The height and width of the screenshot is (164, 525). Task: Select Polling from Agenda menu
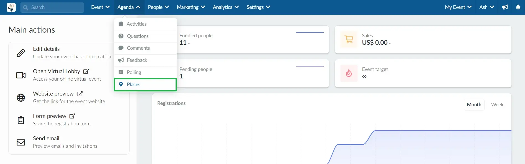click(145, 72)
